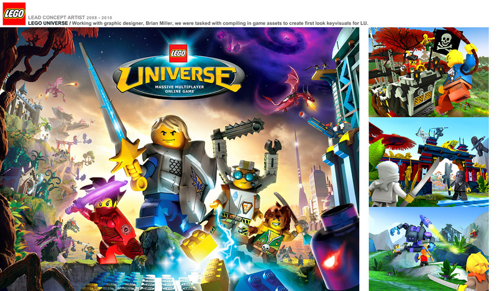The height and width of the screenshot is (291, 497).
Task: Open the purple robot battle screenshot thumbnail
Action: pyautogui.click(x=429, y=249)
